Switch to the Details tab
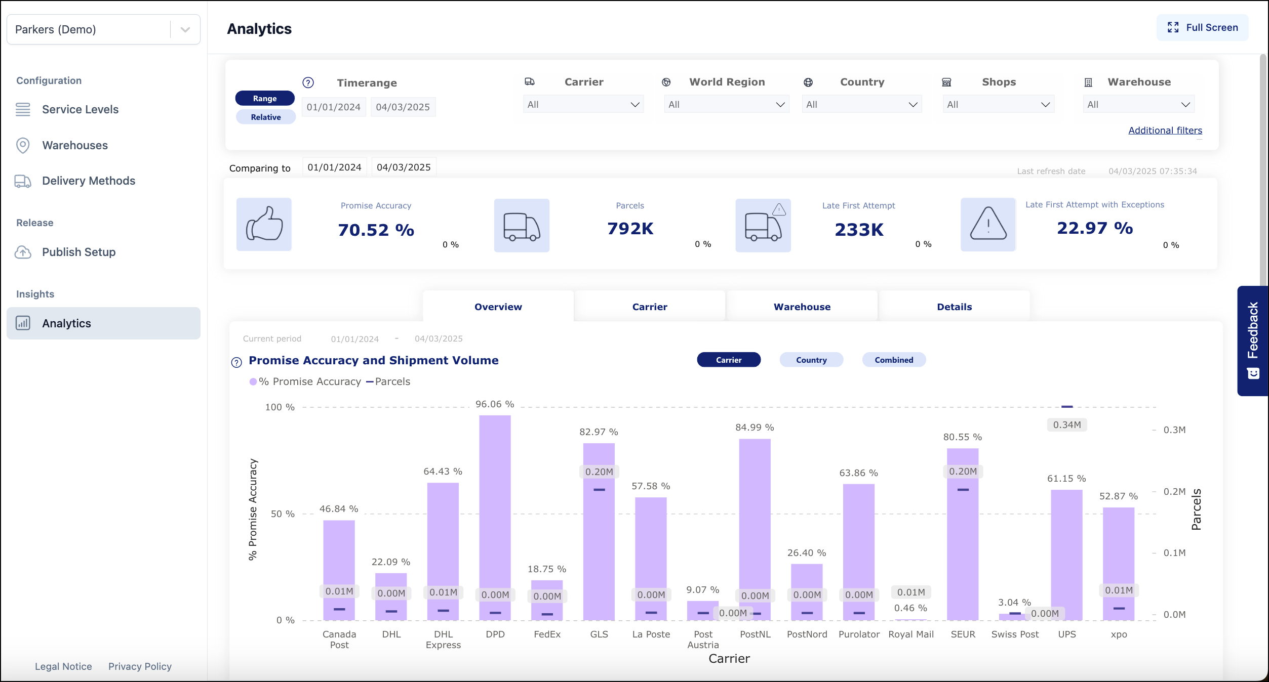 tap(954, 306)
